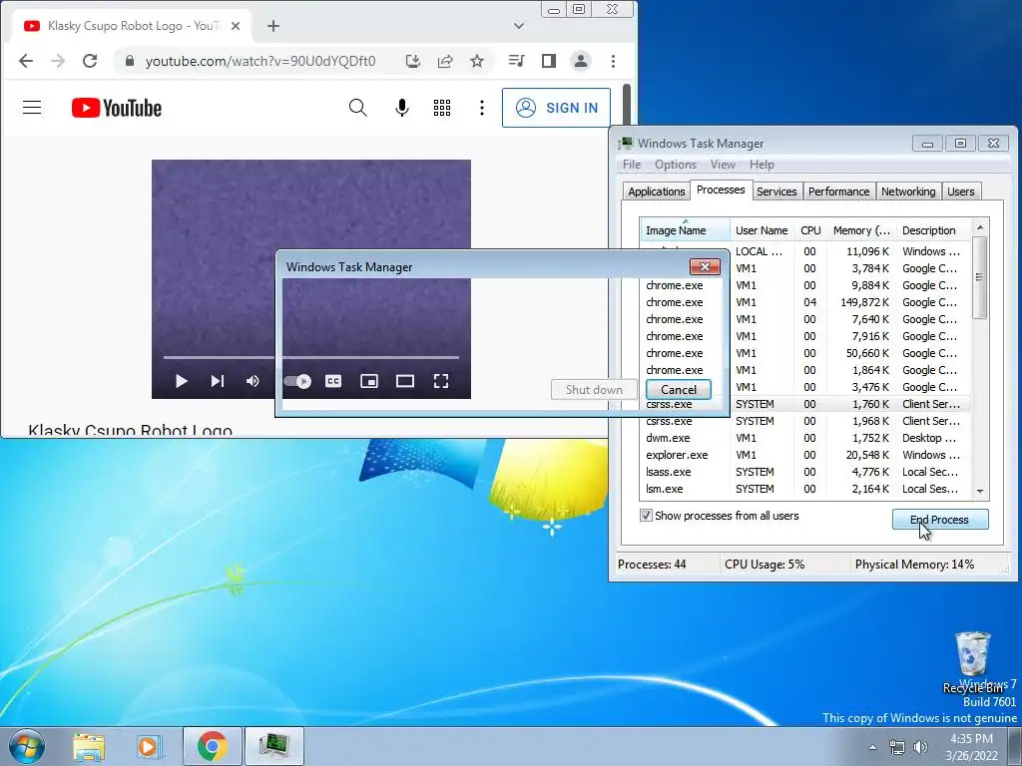Toggle closed captions on the video

(333, 381)
